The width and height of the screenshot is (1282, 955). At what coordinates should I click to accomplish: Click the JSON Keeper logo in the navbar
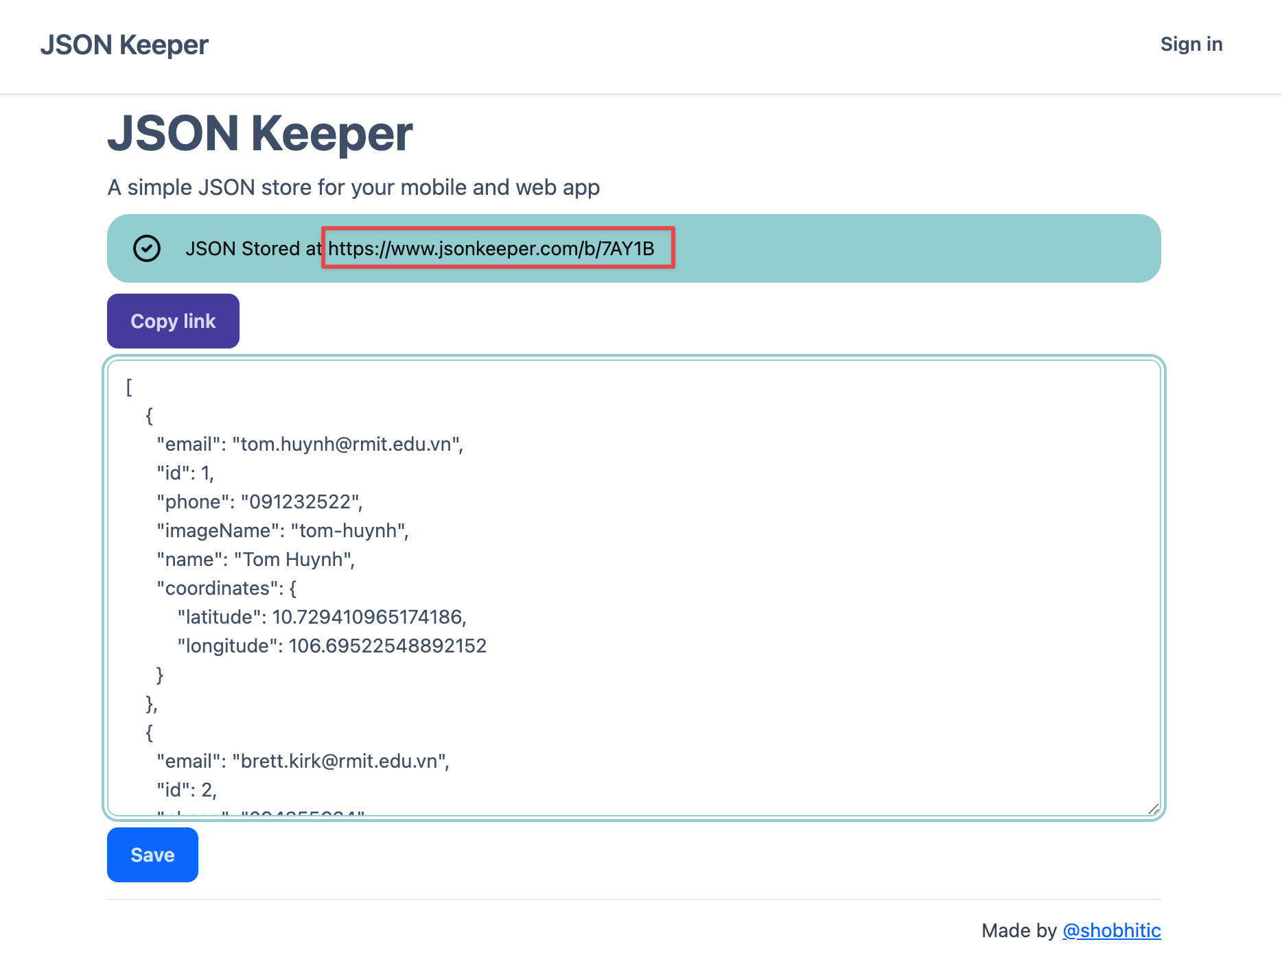(124, 44)
